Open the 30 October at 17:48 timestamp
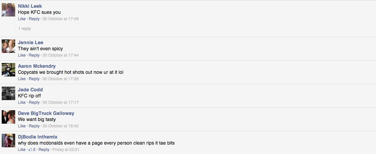Viewport: 376px width, 154px height. (x=60, y=19)
